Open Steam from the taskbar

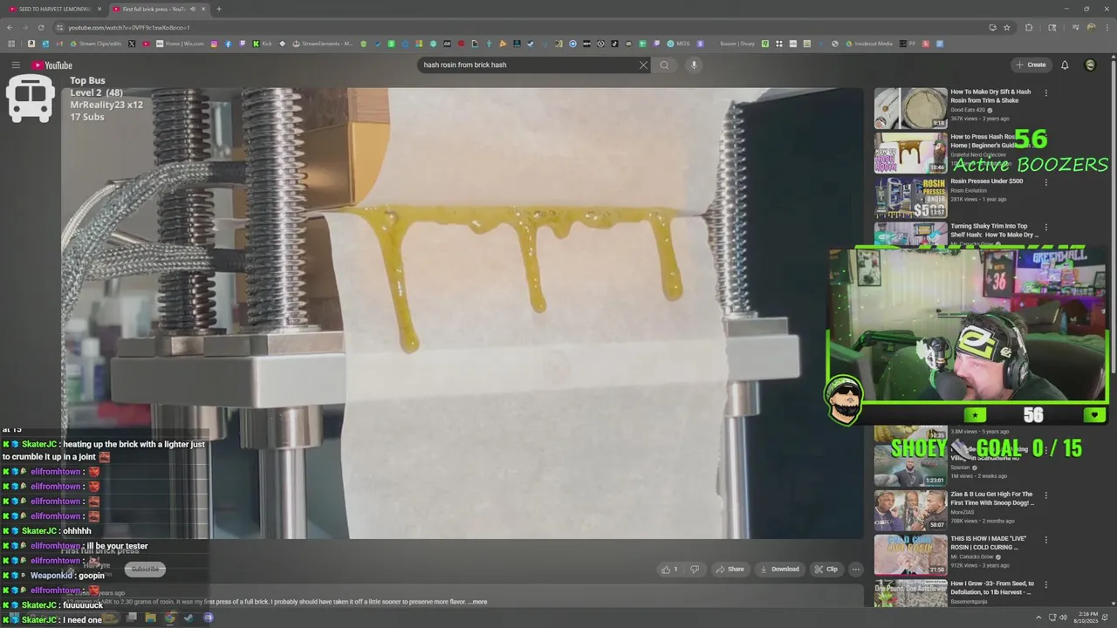(188, 618)
